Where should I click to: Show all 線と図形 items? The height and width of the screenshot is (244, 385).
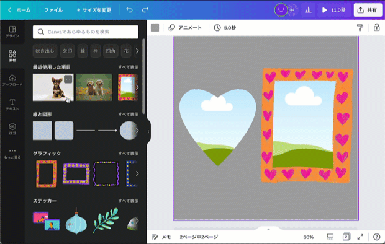click(x=128, y=115)
